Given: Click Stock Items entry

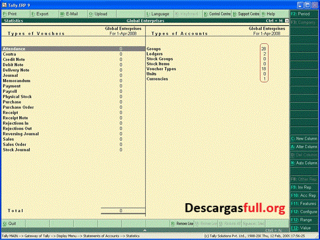Looking at the screenshot, I should [x=158, y=64].
